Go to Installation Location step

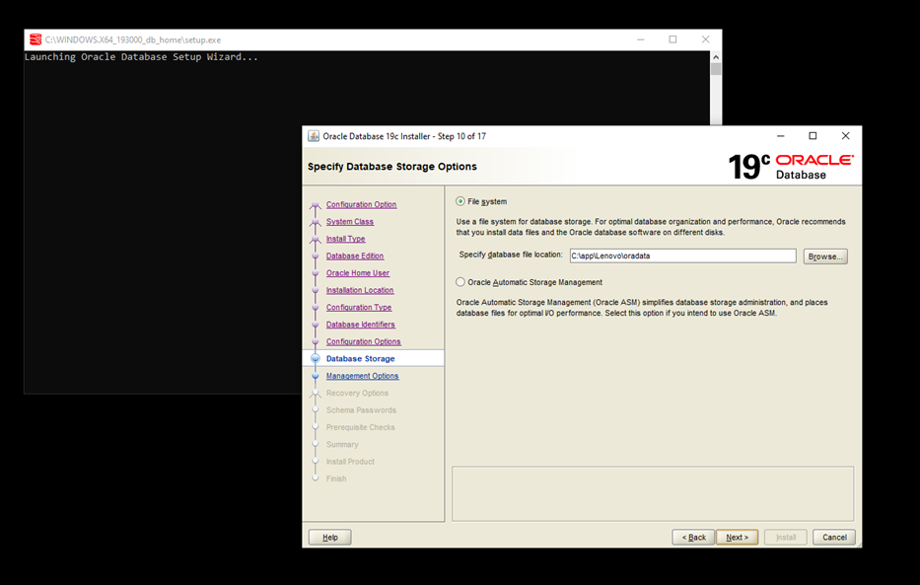[x=360, y=290]
